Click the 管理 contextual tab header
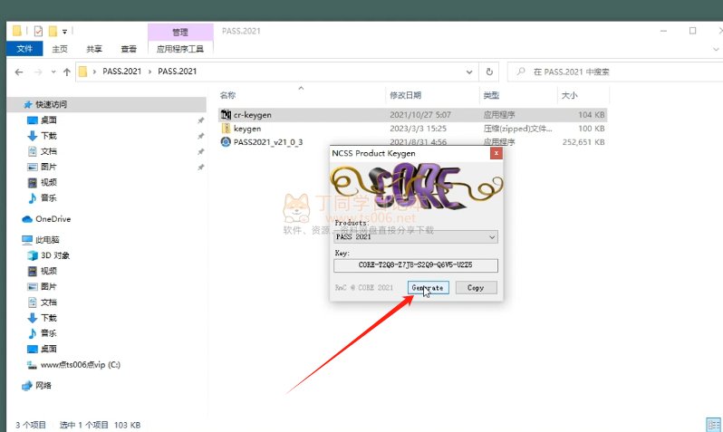 pos(180,33)
